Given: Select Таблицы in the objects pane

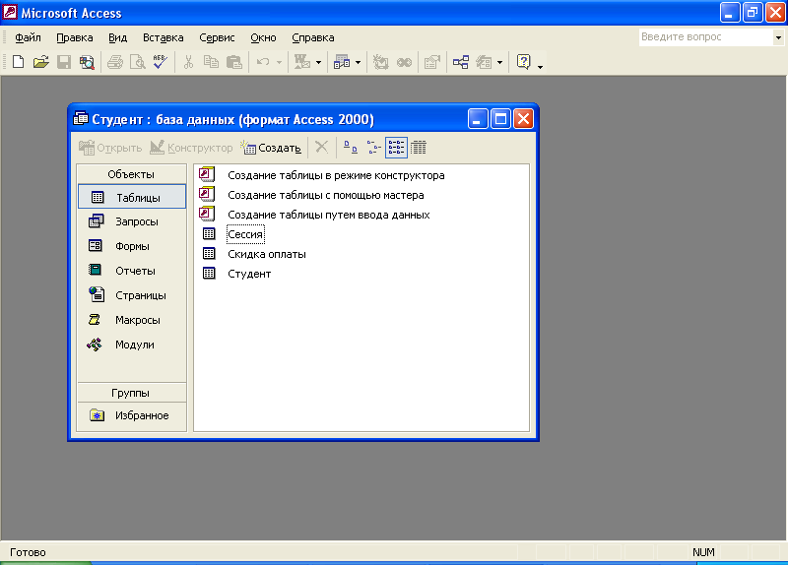Looking at the screenshot, I should point(132,198).
